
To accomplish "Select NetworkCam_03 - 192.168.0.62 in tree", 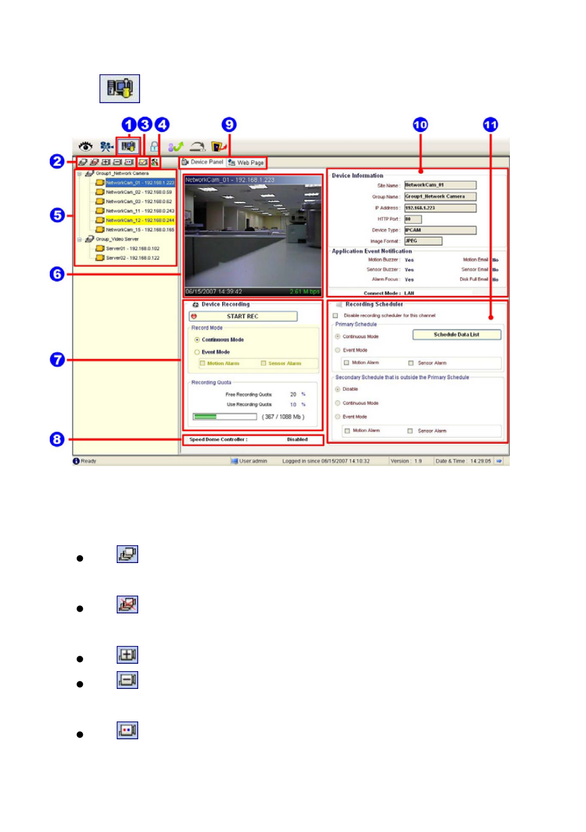I will coord(139,201).
